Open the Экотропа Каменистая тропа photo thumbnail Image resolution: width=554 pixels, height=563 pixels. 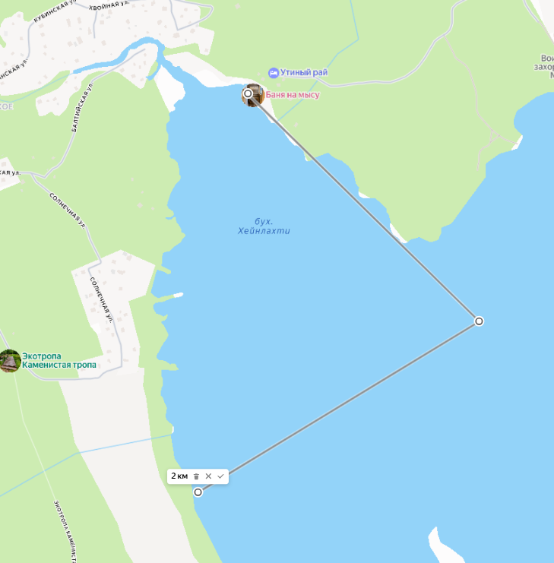[10, 361]
